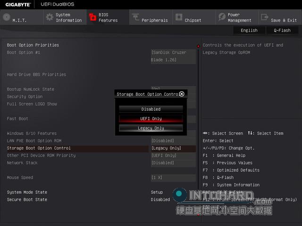Screen dimensions: 302x226
Task: Close the Storage Boot Option Control popup
Action: [182, 94]
